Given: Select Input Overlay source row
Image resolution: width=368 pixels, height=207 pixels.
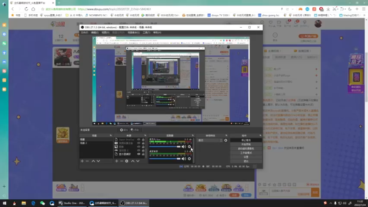Looking at the screenshot, I should click(x=130, y=139).
